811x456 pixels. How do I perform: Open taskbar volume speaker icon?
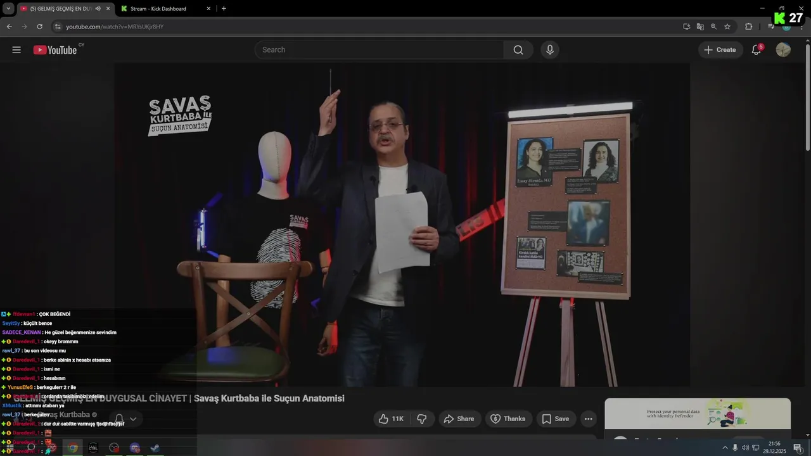(745, 448)
